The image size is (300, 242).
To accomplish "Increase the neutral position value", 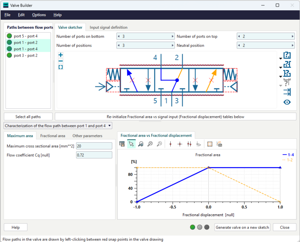I will 292,45.
